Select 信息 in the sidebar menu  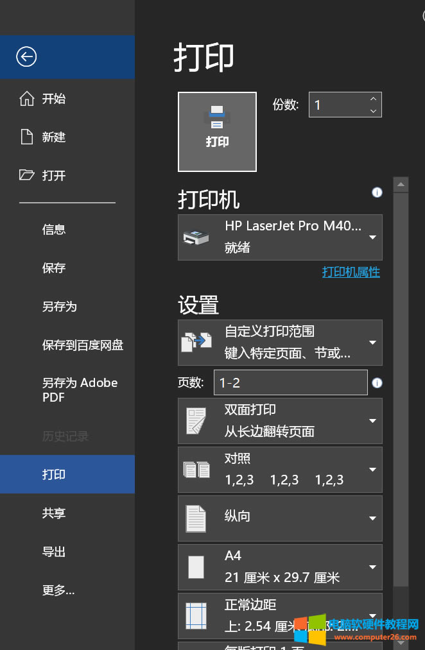(53, 229)
